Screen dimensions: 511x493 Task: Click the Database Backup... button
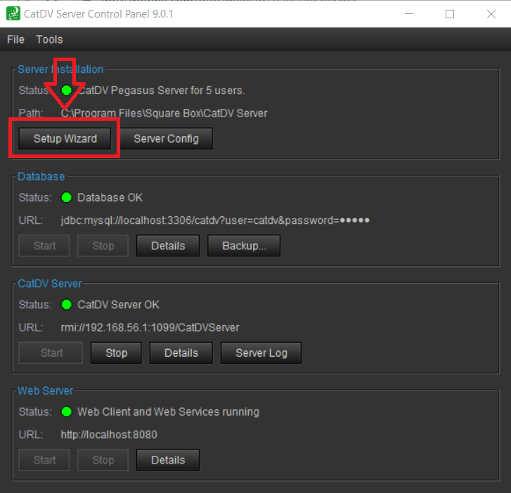(244, 246)
